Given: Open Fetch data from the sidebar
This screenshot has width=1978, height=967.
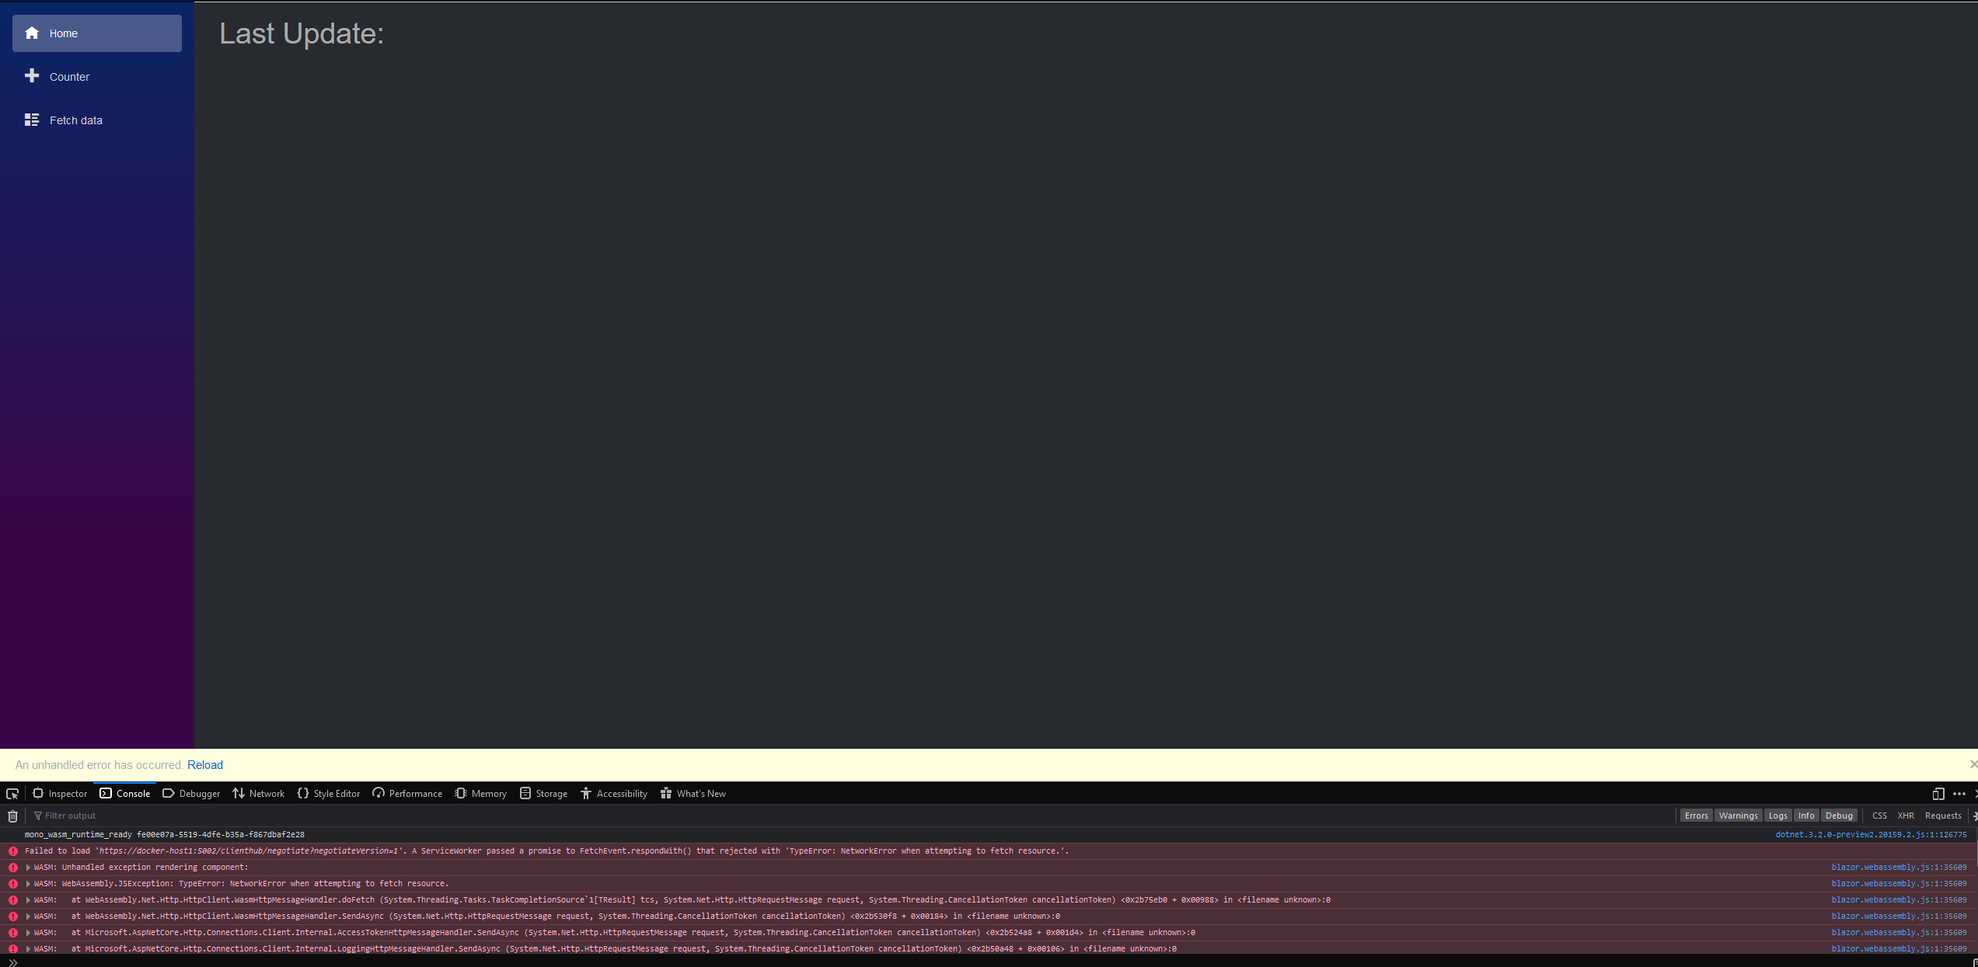Looking at the screenshot, I should [x=75, y=120].
